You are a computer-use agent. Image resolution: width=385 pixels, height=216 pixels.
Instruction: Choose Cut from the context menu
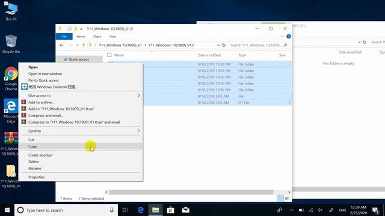(x=81, y=140)
